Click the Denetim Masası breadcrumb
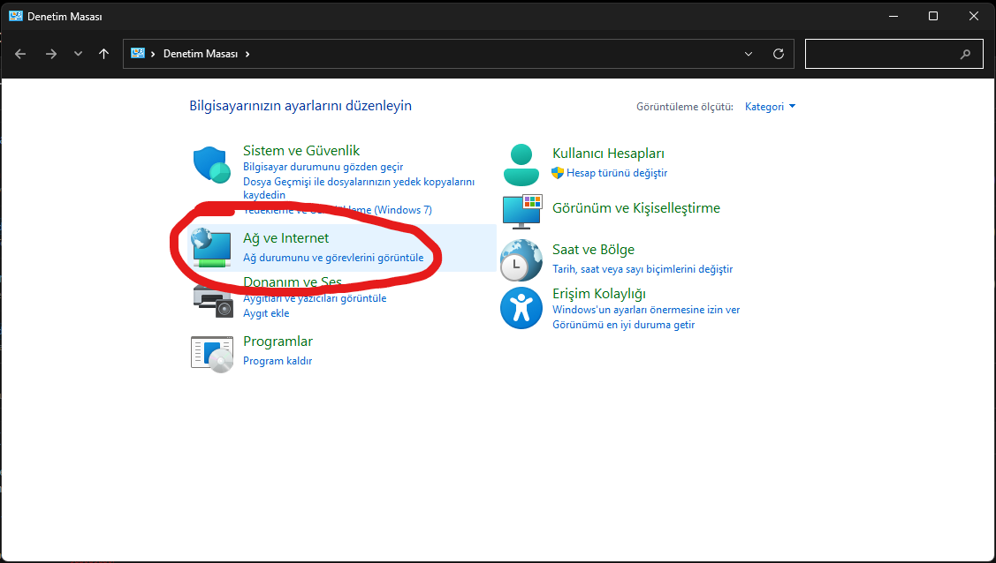The width and height of the screenshot is (996, 563). coord(201,54)
